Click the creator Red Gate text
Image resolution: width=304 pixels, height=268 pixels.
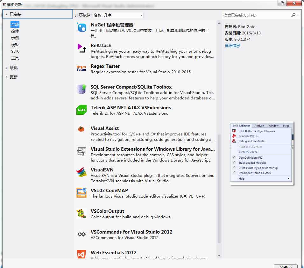246,27
